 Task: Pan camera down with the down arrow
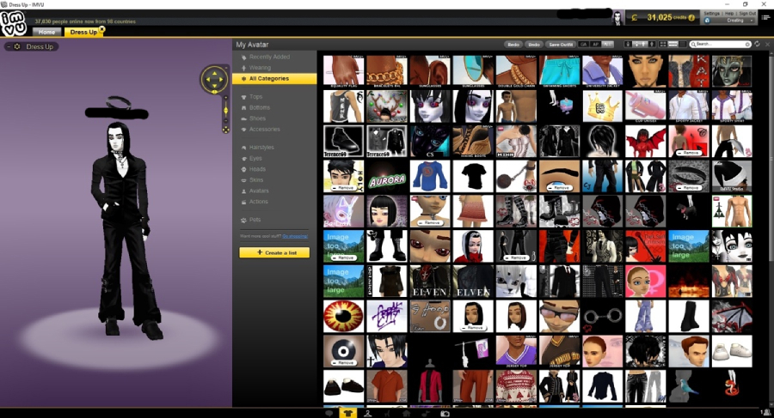[x=214, y=85]
